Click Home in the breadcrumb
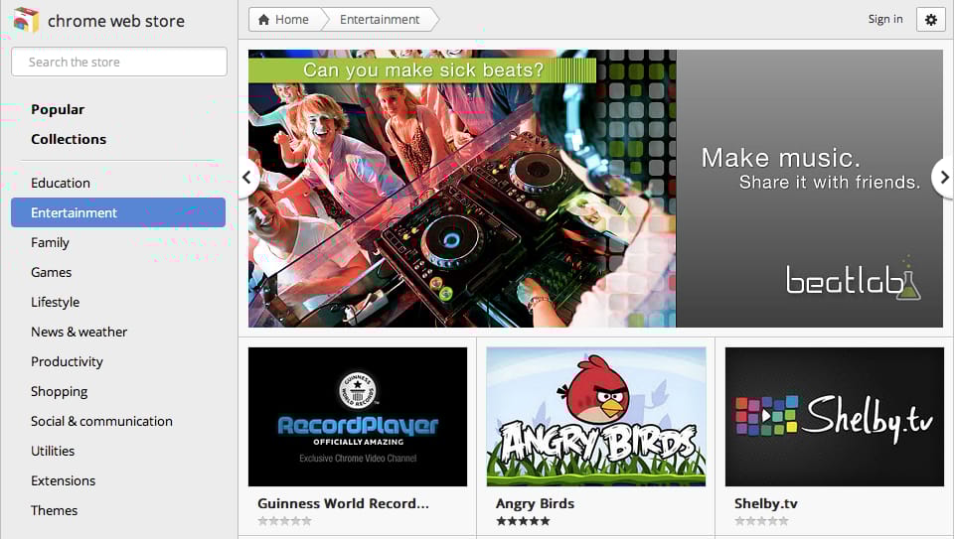 pos(291,20)
